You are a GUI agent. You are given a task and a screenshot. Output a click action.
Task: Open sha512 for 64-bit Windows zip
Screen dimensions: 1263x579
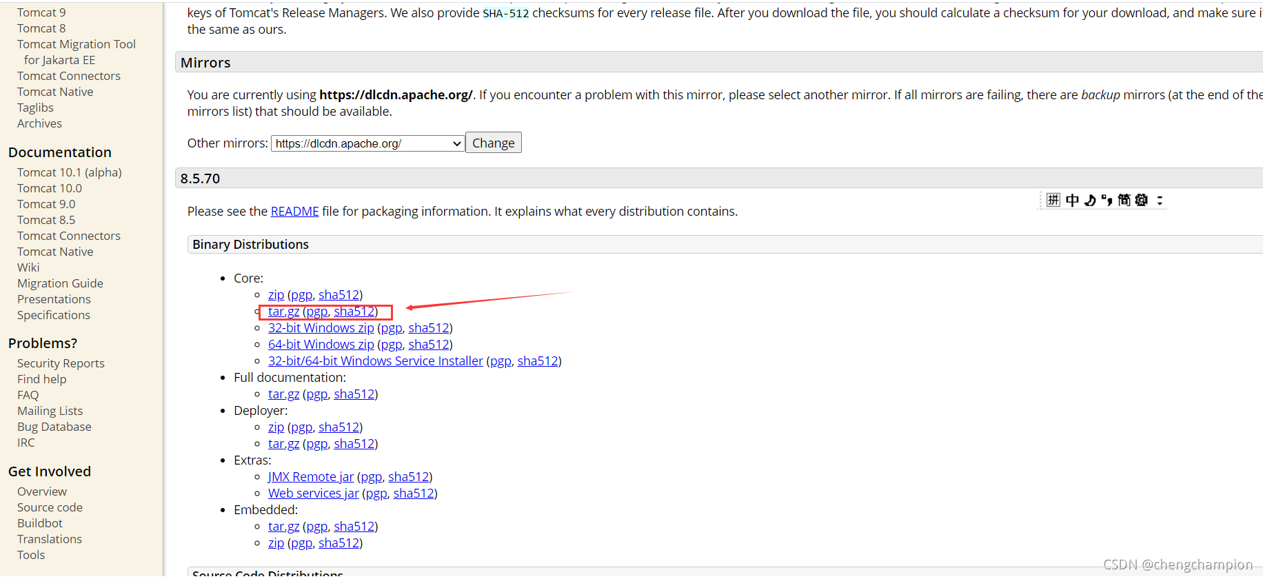(429, 345)
